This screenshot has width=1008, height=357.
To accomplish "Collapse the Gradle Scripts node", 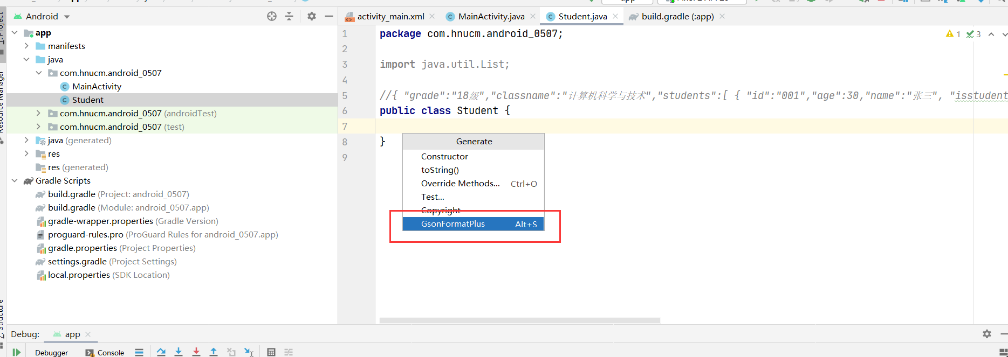I will click(x=15, y=180).
